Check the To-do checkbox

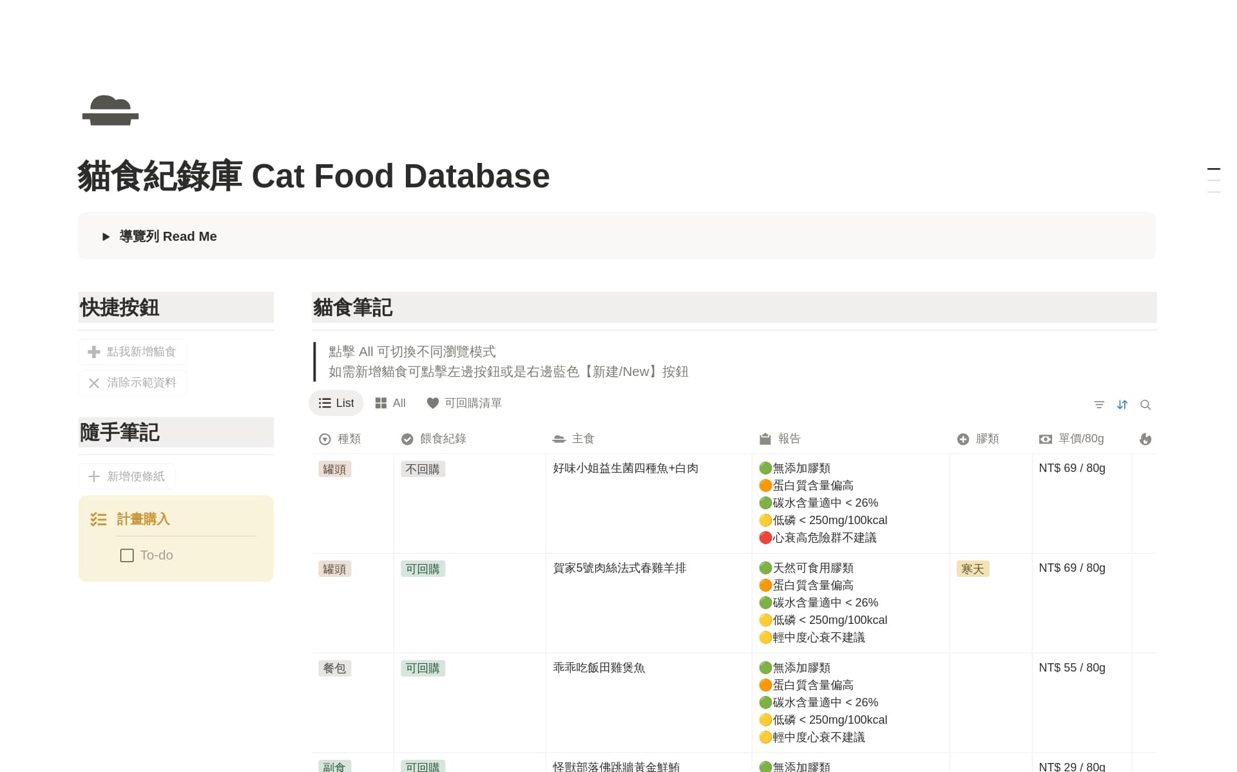click(x=127, y=555)
